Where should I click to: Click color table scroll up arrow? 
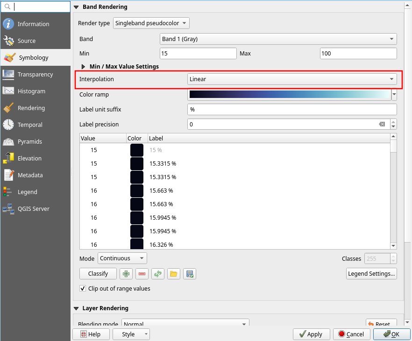coord(393,136)
